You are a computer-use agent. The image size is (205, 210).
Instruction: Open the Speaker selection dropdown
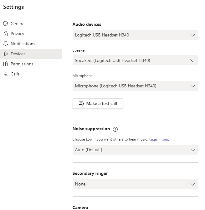(135, 60)
